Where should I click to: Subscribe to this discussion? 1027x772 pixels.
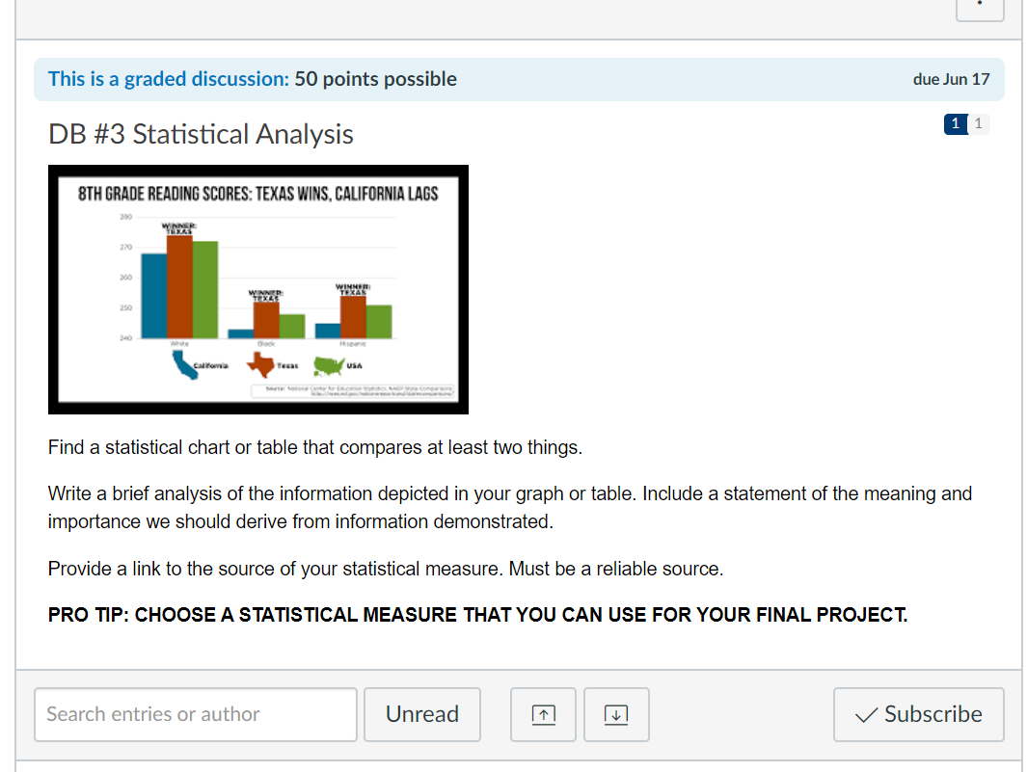pos(918,714)
